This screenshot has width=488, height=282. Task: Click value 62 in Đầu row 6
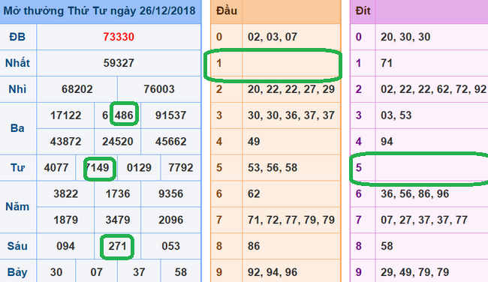254,193
